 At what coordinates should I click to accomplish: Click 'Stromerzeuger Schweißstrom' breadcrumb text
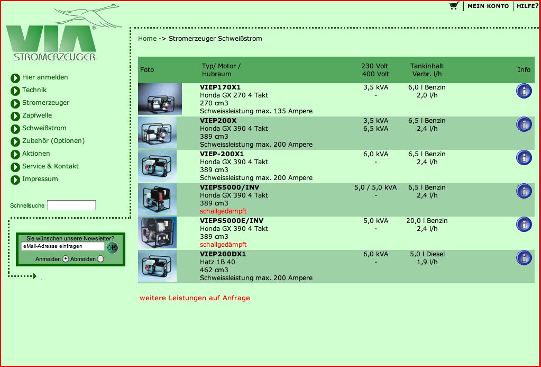coord(215,39)
